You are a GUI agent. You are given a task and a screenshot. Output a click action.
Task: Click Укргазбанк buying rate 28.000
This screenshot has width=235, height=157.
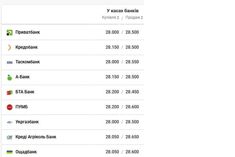tap(112, 122)
